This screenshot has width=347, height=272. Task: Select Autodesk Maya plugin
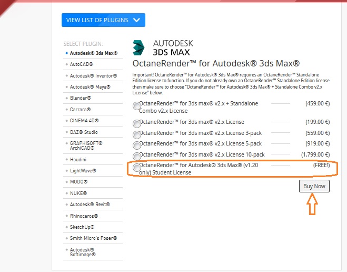(x=90, y=87)
